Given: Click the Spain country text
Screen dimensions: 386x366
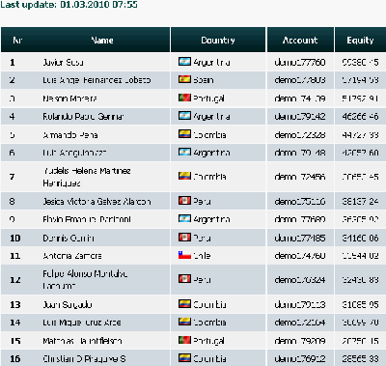Looking at the screenshot, I should click(x=204, y=80).
